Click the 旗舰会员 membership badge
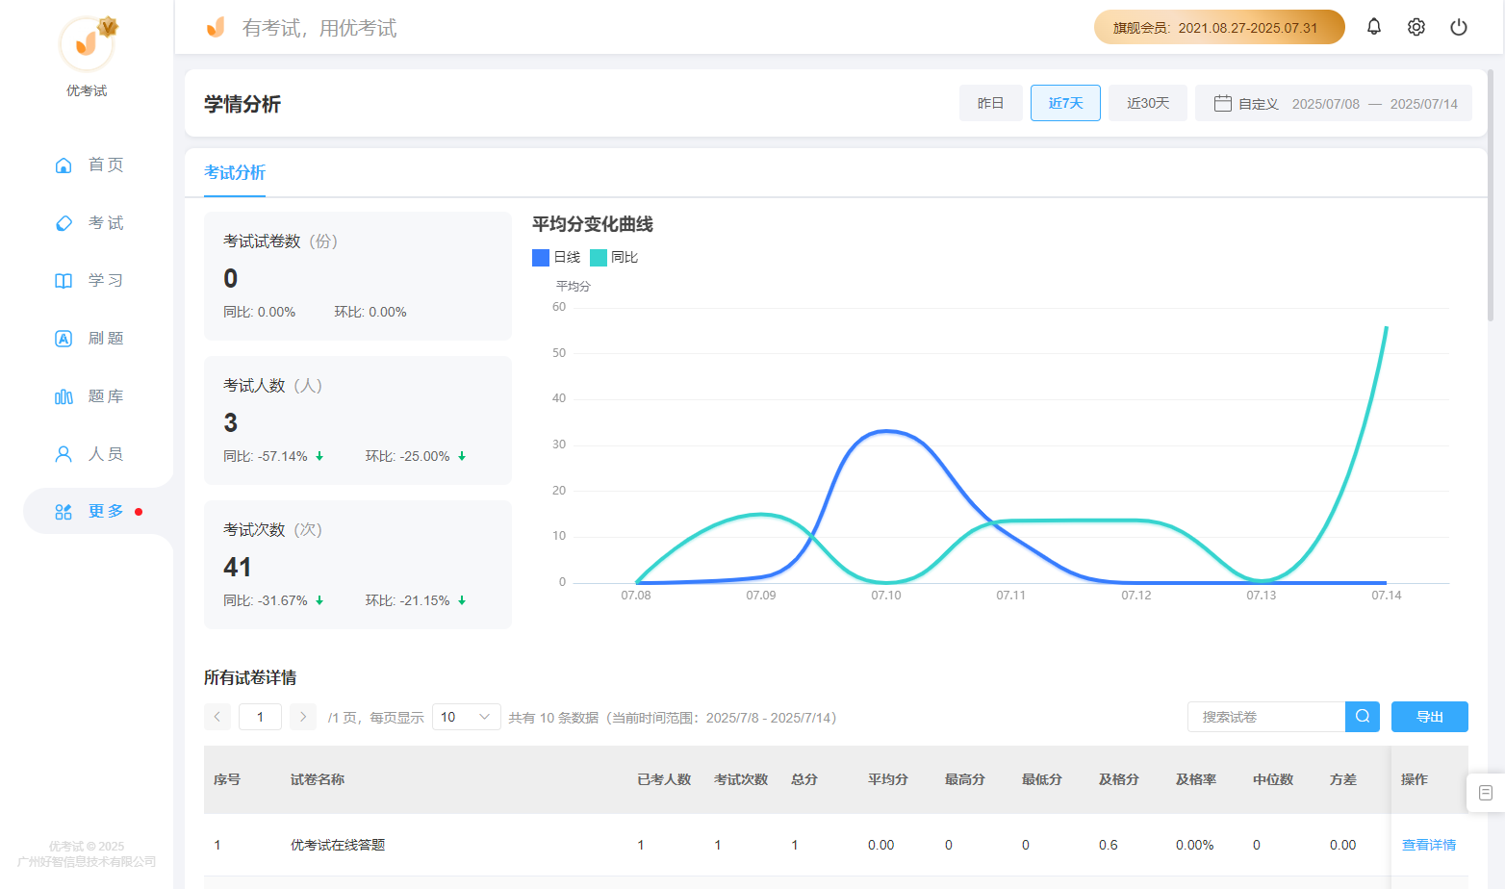Screen dimensions: 1505x889 pos(1219,27)
